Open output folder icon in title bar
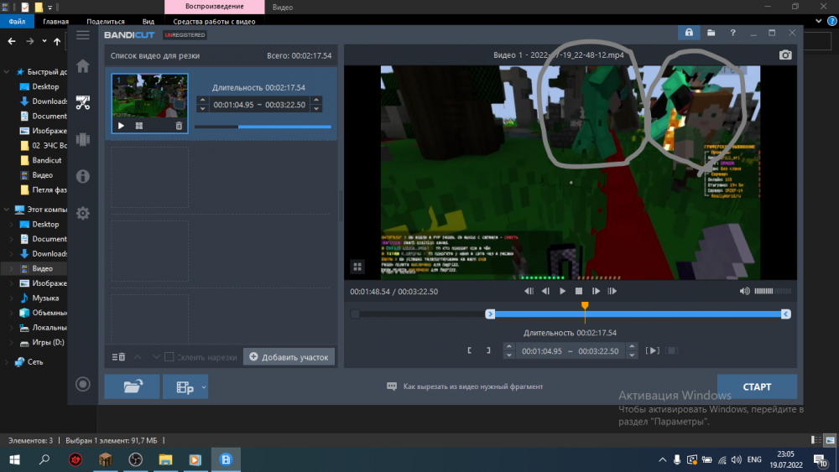The width and height of the screenshot is (839, 472). [x=711, y=33]
